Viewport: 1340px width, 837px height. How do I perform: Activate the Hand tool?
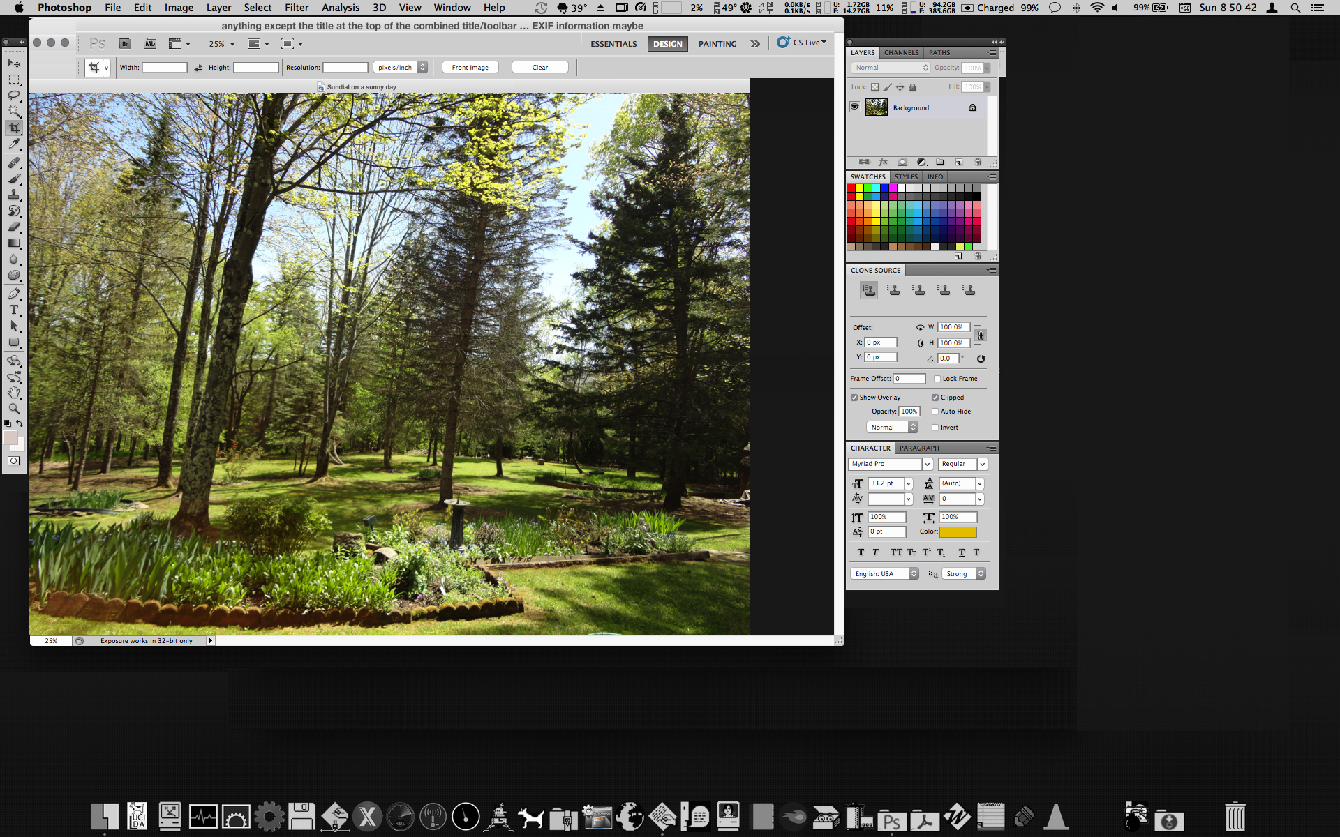14,393
